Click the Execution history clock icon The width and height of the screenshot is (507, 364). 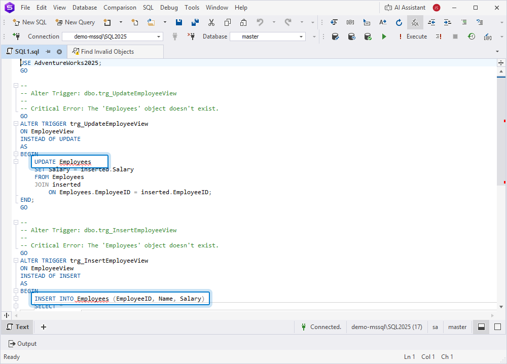coord(472,37)
